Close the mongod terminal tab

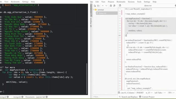pos(8,97)
